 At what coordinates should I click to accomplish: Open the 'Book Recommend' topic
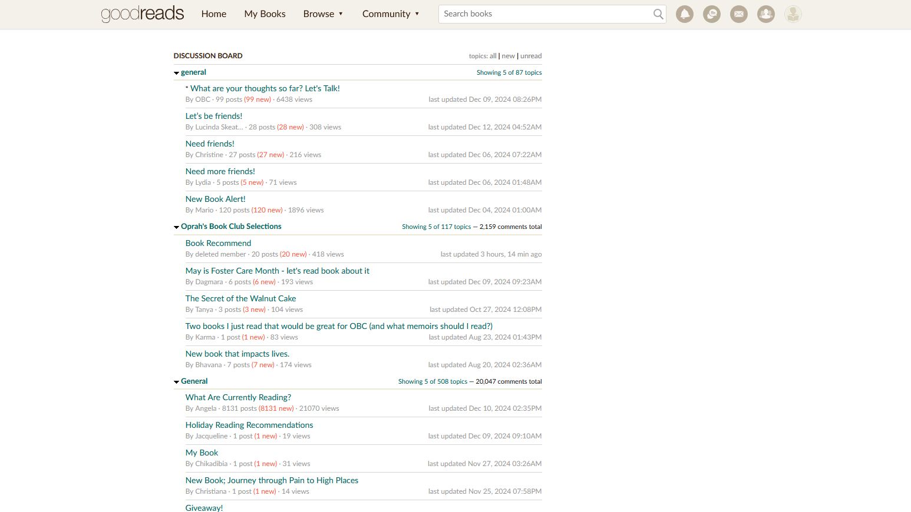pyautogui.click(x=218, y=243)
